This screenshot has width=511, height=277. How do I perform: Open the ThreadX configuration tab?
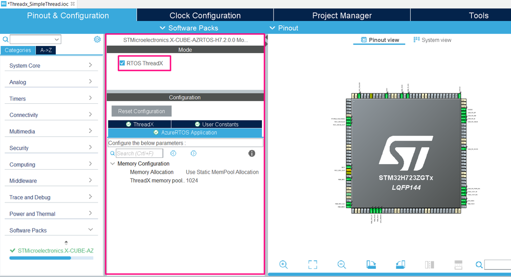(x=140, y=124)
